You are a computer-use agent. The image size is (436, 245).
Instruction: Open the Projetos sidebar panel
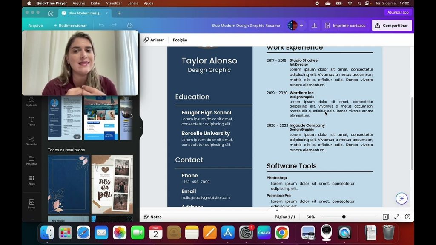(32, 160)
